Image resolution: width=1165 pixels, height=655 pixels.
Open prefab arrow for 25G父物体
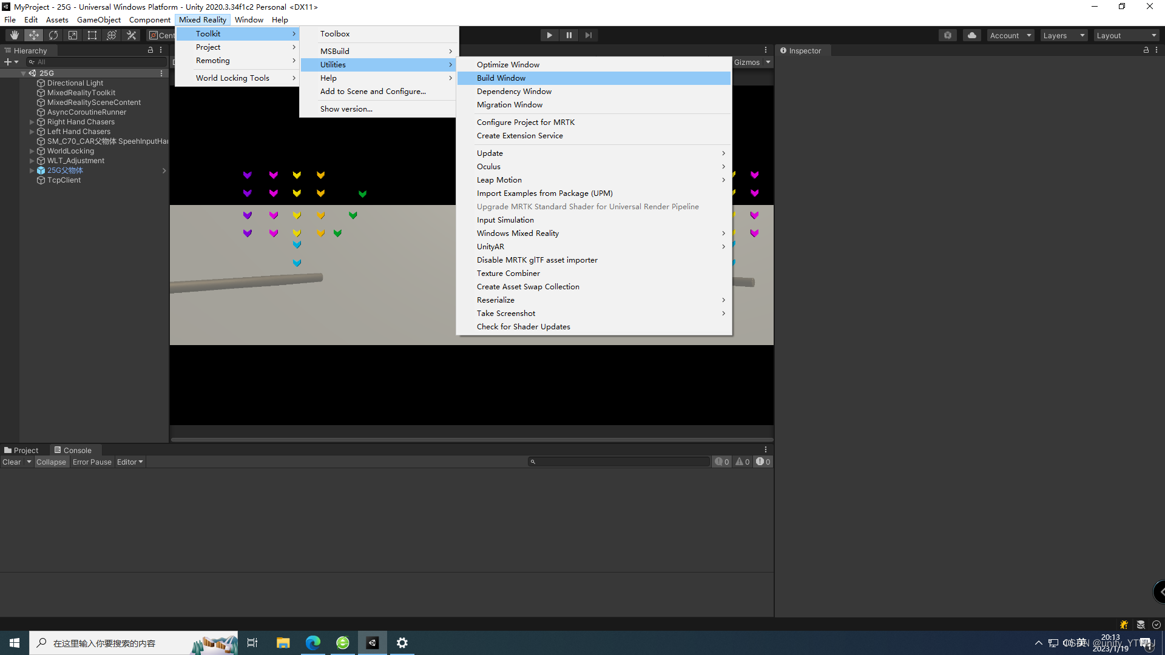[x=164, y=170]
